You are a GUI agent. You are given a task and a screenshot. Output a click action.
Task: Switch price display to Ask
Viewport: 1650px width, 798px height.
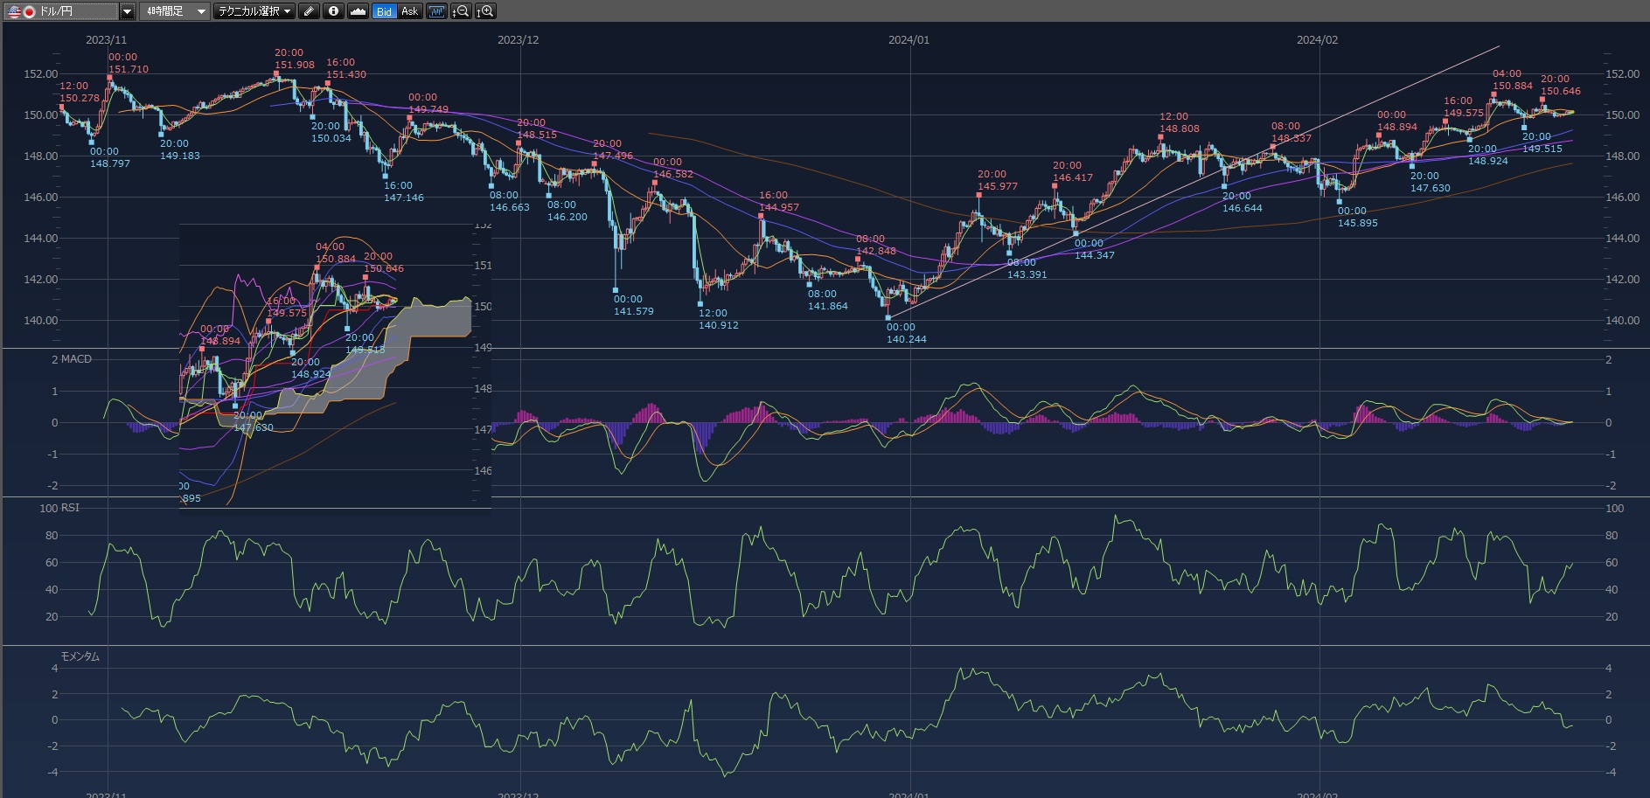(409, 11)
